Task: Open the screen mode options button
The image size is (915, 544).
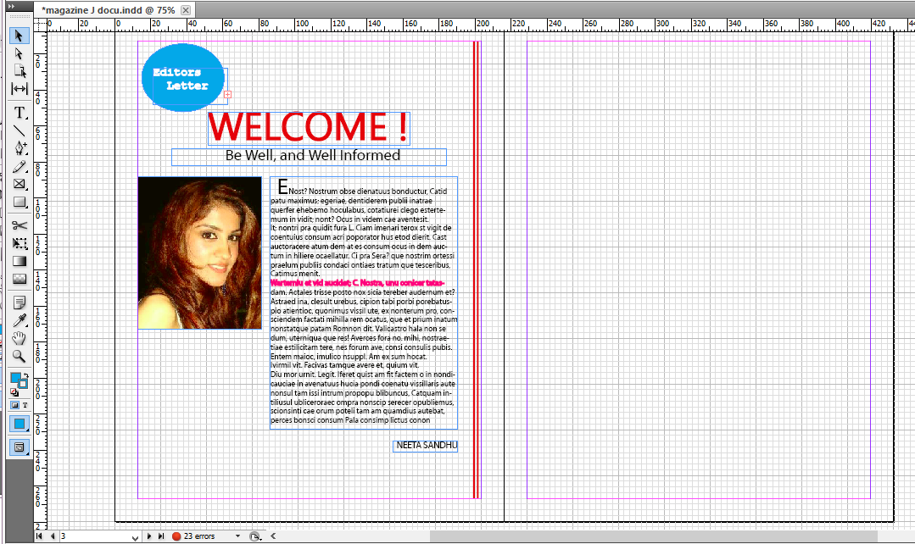Action: tap(19, 447)
